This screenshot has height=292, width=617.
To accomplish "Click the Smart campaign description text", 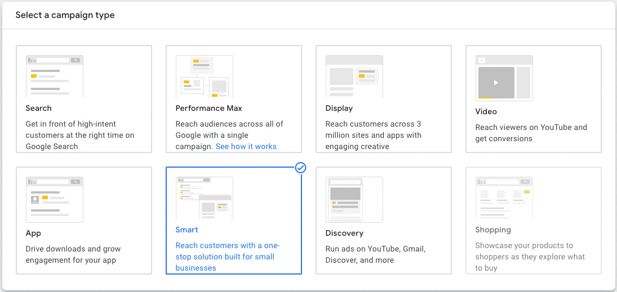I will (228, 257).
